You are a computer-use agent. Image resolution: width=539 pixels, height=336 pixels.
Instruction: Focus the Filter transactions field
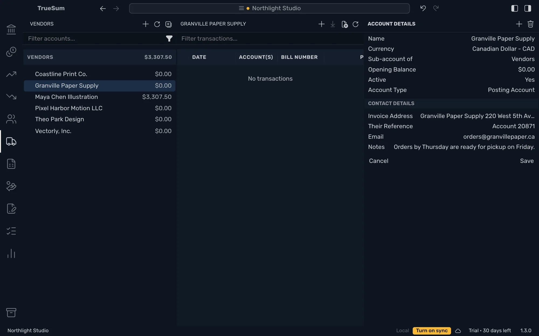pos(271,39)
